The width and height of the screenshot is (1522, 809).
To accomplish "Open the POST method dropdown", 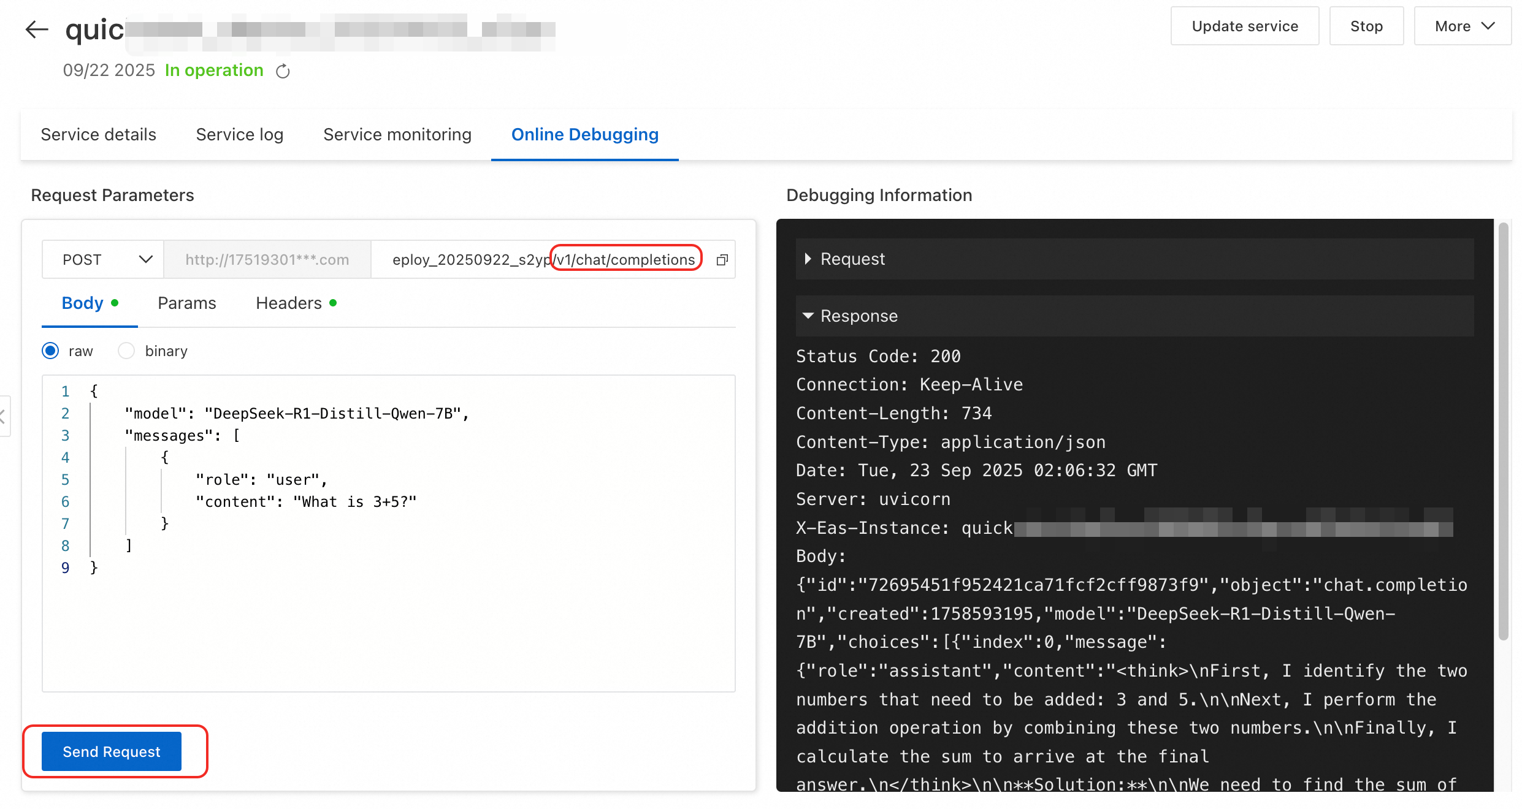I will [x=103, y=260].
